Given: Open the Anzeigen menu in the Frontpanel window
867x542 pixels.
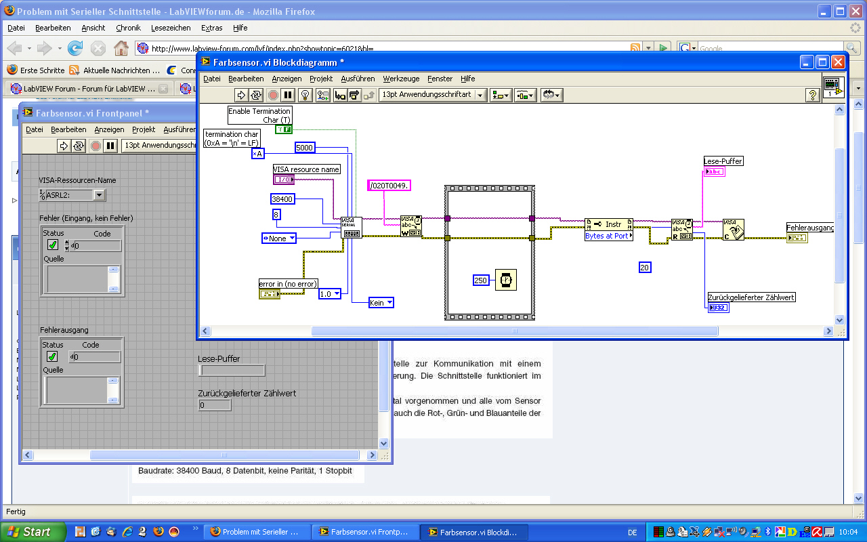Looking at the screenshot, I should 109,129.
